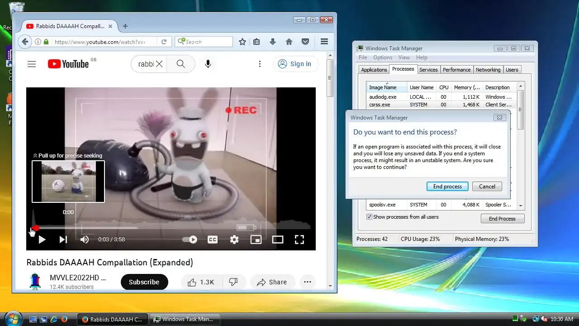Go to Firefox home page
Image resolution: width=579 pixels, height=326 pixels.
click(x=289, y=42)
